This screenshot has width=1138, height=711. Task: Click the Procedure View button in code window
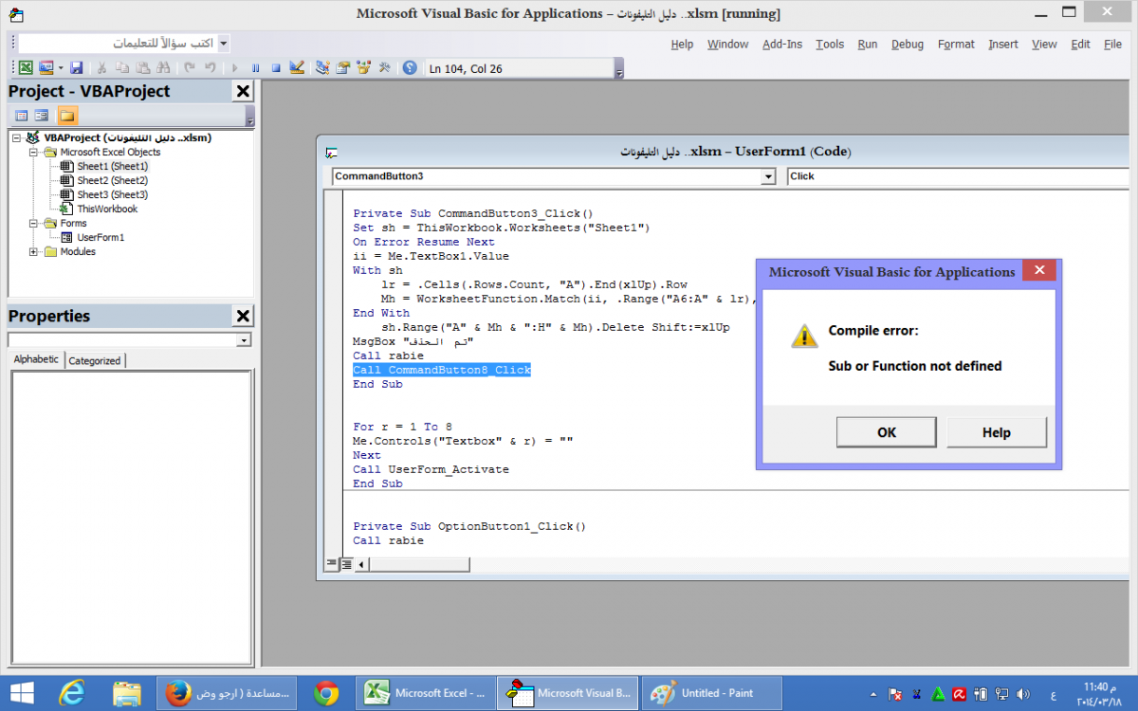(332, 564)
